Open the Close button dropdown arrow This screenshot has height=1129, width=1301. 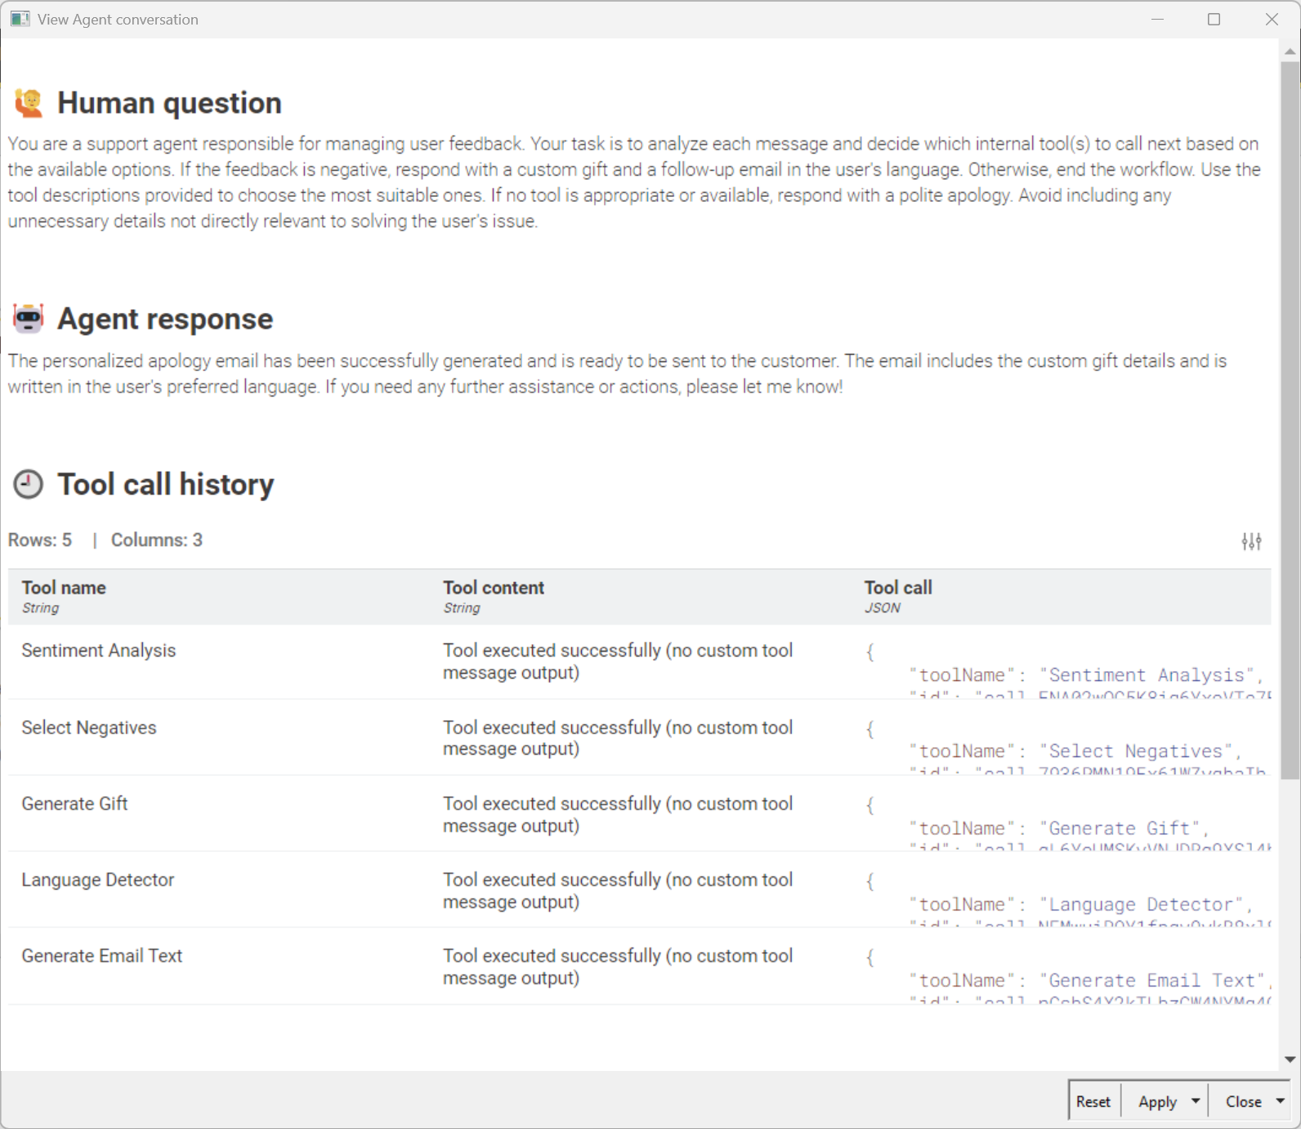pyautogui.click(x=1280, y=1101)
